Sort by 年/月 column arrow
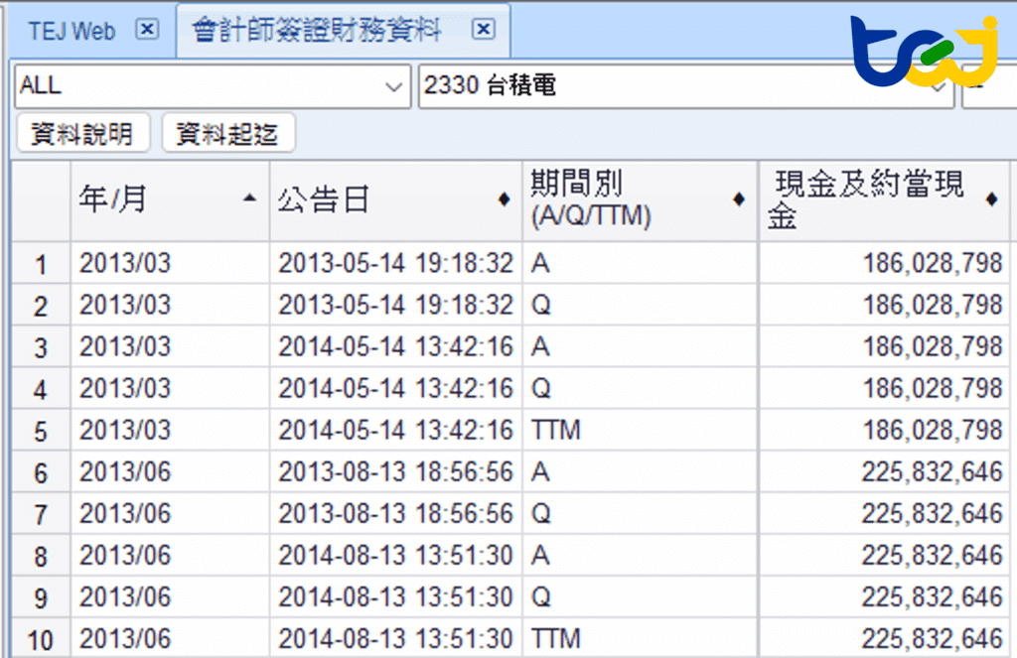The image size is (1017, 658). tap(249, 199)
